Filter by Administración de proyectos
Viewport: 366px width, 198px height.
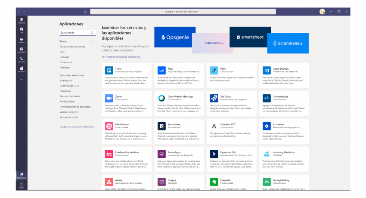point(75,107)
